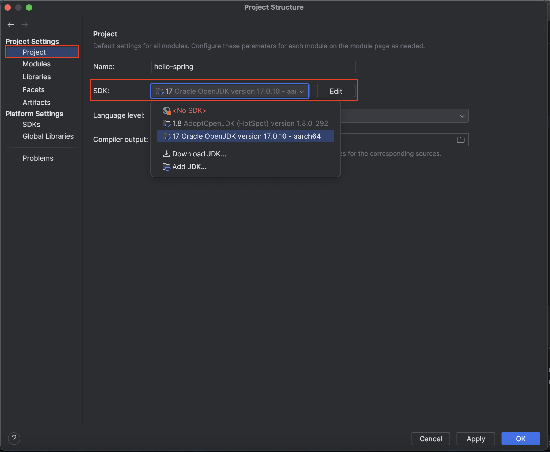Open SDKs under Platform Settings
Viewport: 550px width, 452px height.
point(31,125)
